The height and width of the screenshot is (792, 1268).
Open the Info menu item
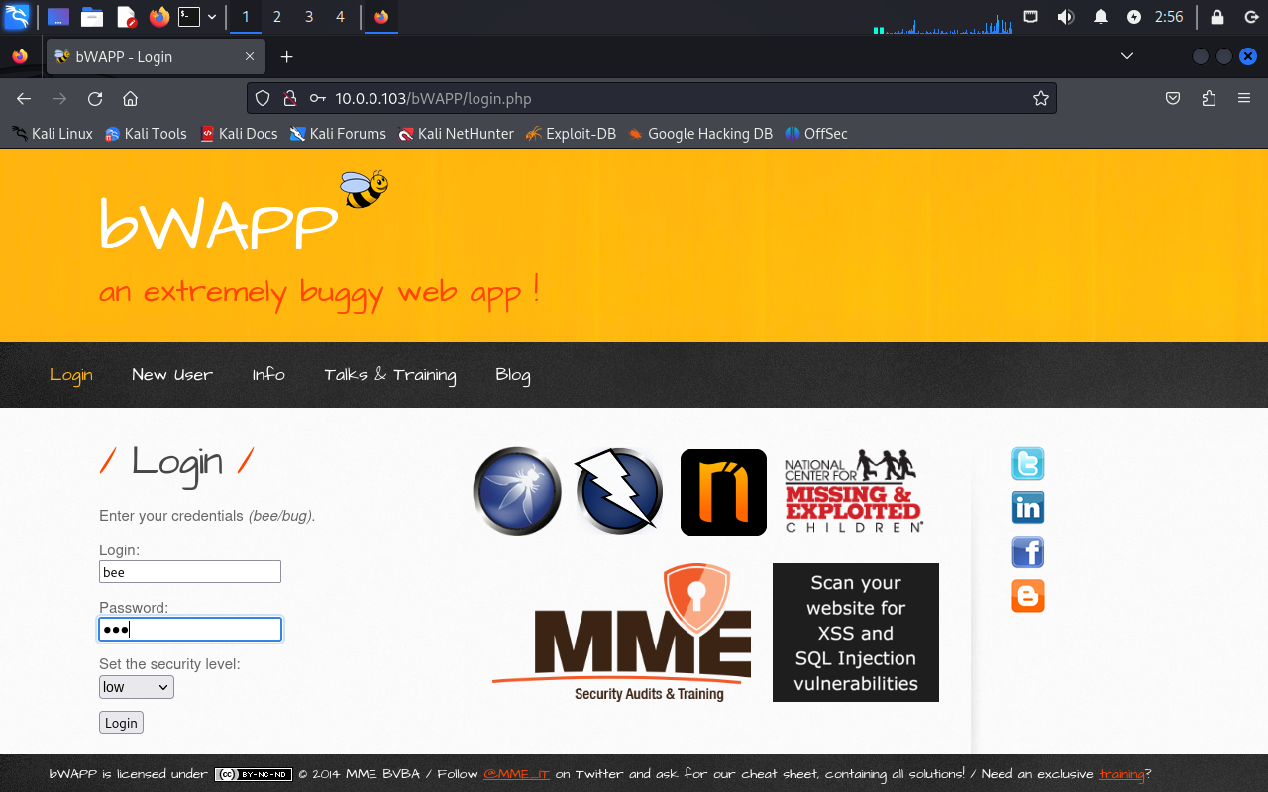(268, 375)
